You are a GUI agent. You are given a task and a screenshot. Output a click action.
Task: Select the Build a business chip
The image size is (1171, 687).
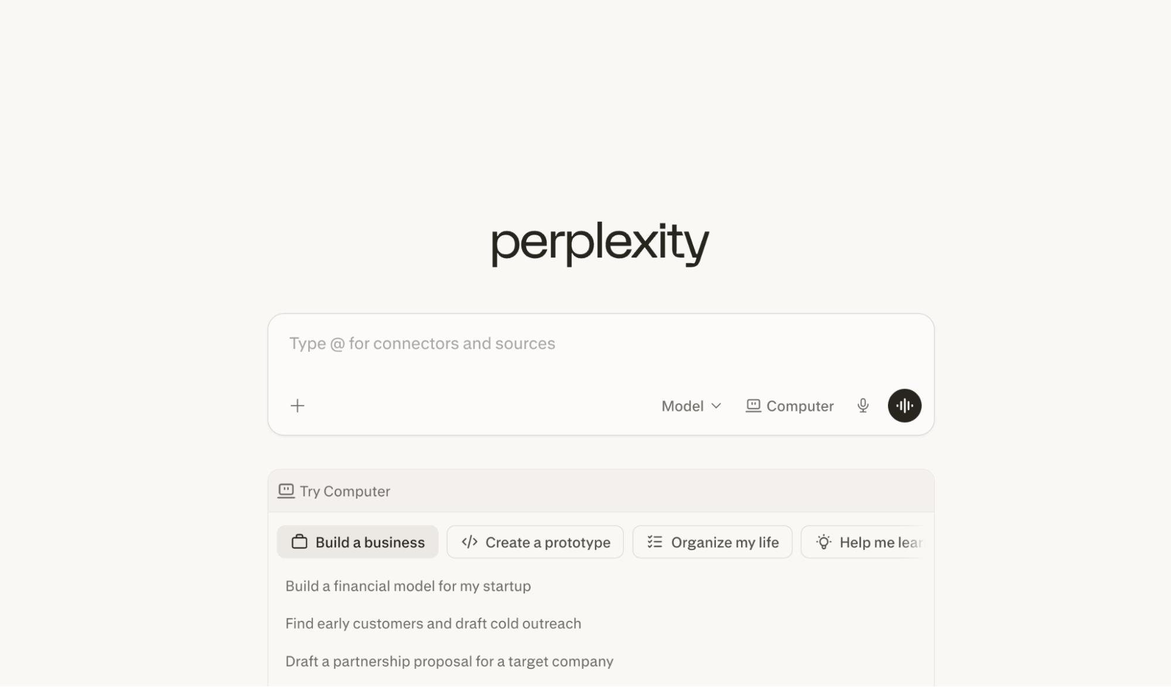[x=357, y=542]
